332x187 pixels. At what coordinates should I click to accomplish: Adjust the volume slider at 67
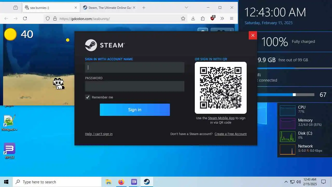294,95
